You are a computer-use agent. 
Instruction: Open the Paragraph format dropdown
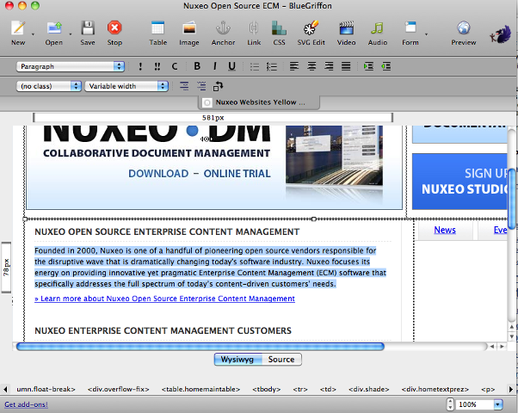[x=71, y=66]
